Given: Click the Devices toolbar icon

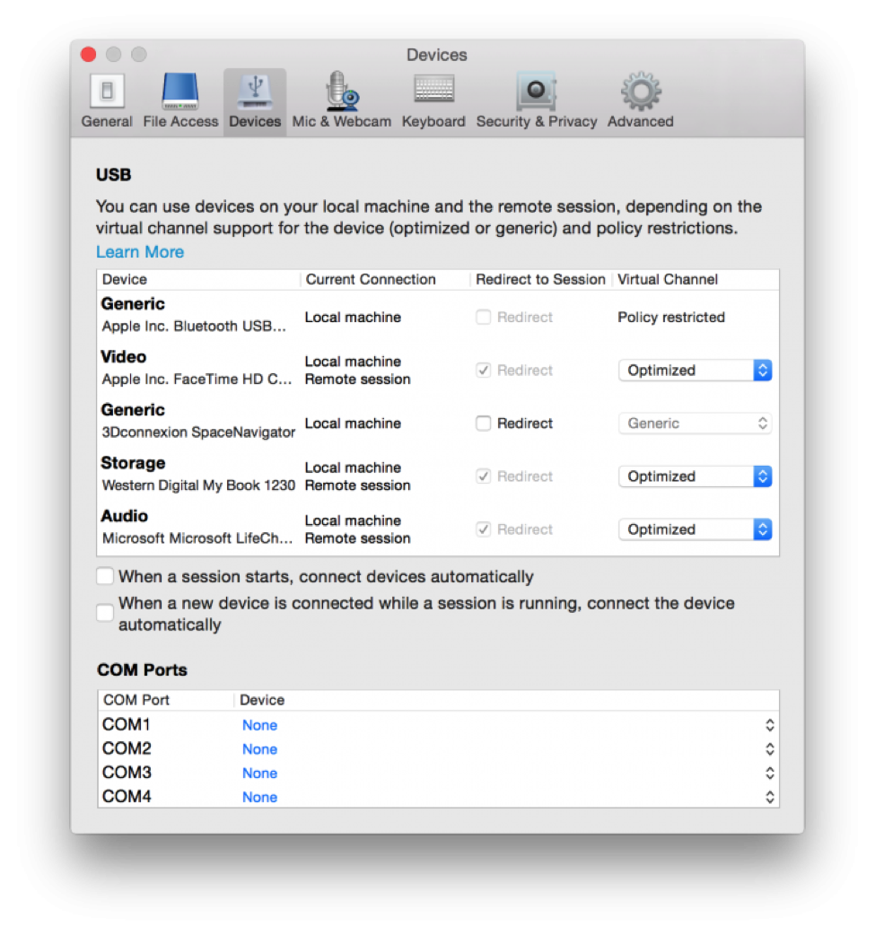Looking at the screenshot, I should 254,94.
